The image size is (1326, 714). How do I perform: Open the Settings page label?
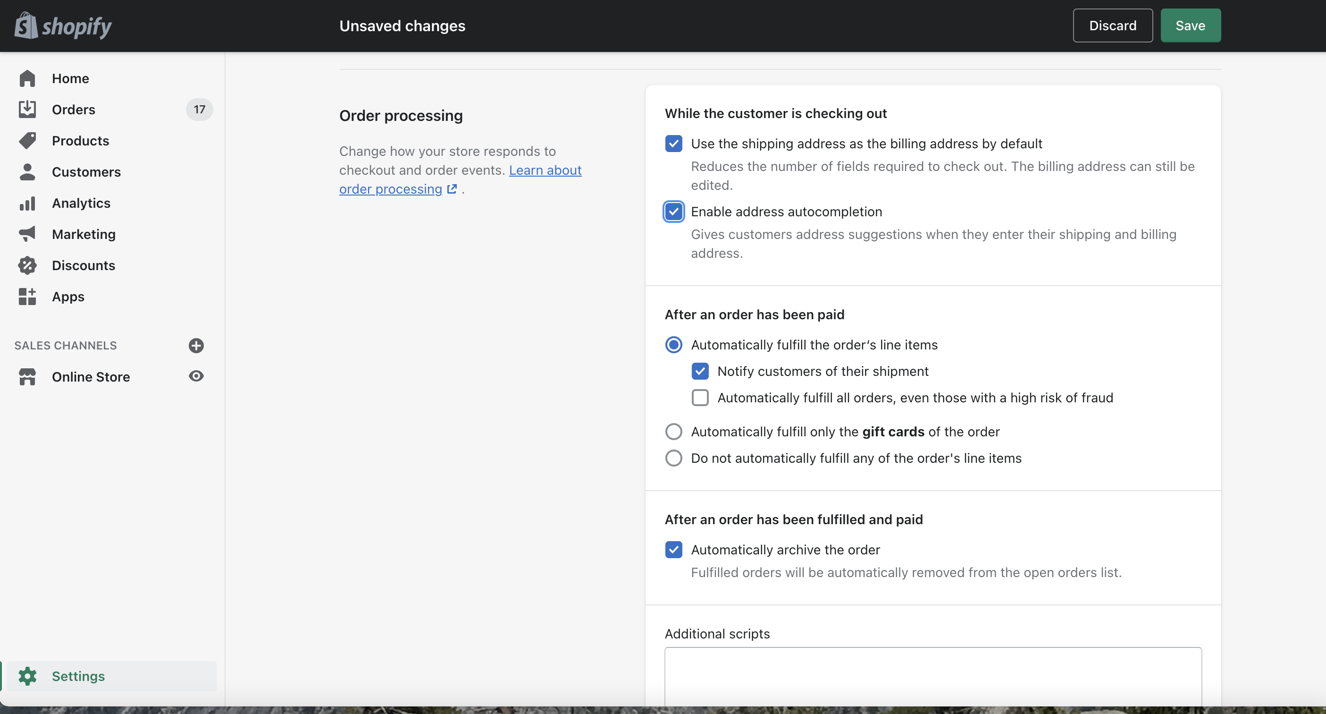(x=78, y=676)
